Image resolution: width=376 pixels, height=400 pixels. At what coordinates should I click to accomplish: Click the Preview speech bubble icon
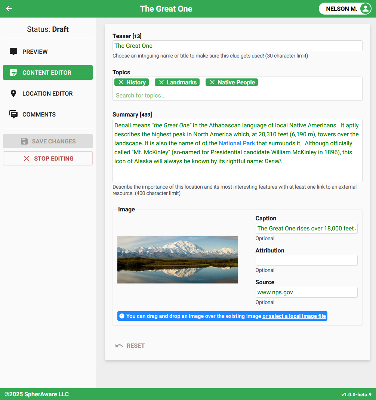tap(13, 52)
